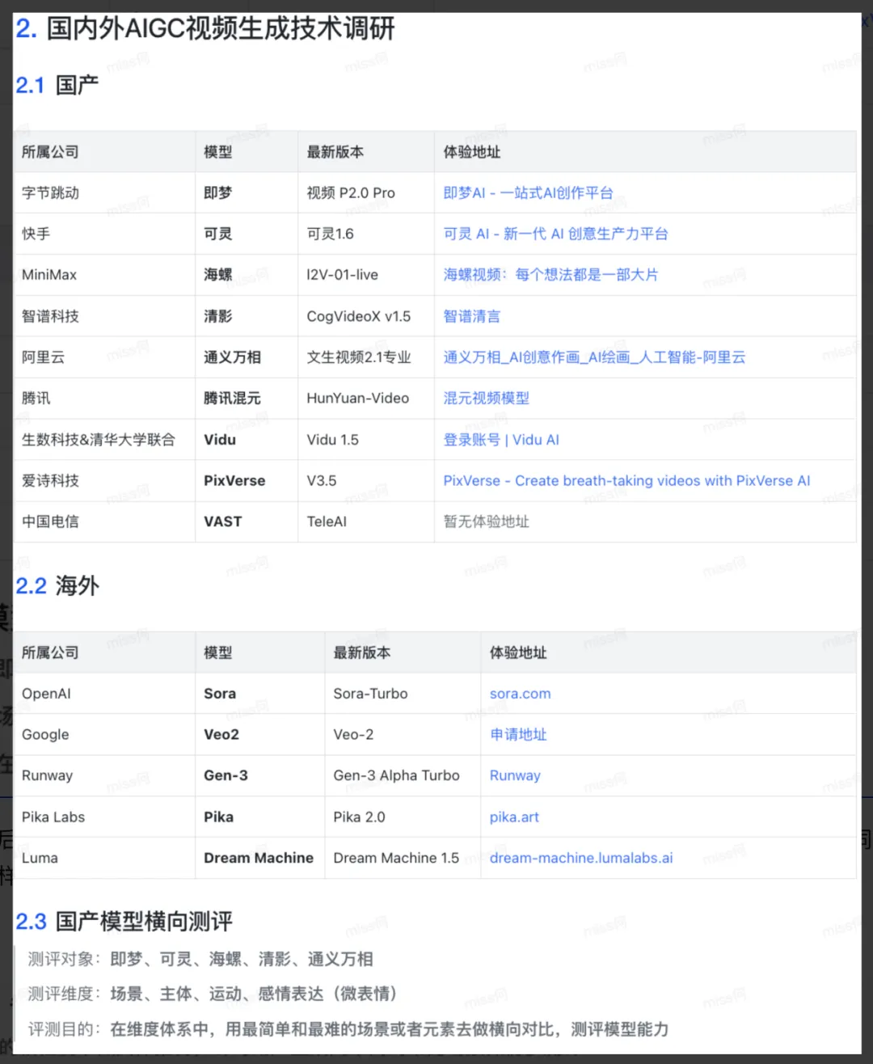Click the 智谱清言 link
Viewport: 873px width, 1064px height.
471,316
